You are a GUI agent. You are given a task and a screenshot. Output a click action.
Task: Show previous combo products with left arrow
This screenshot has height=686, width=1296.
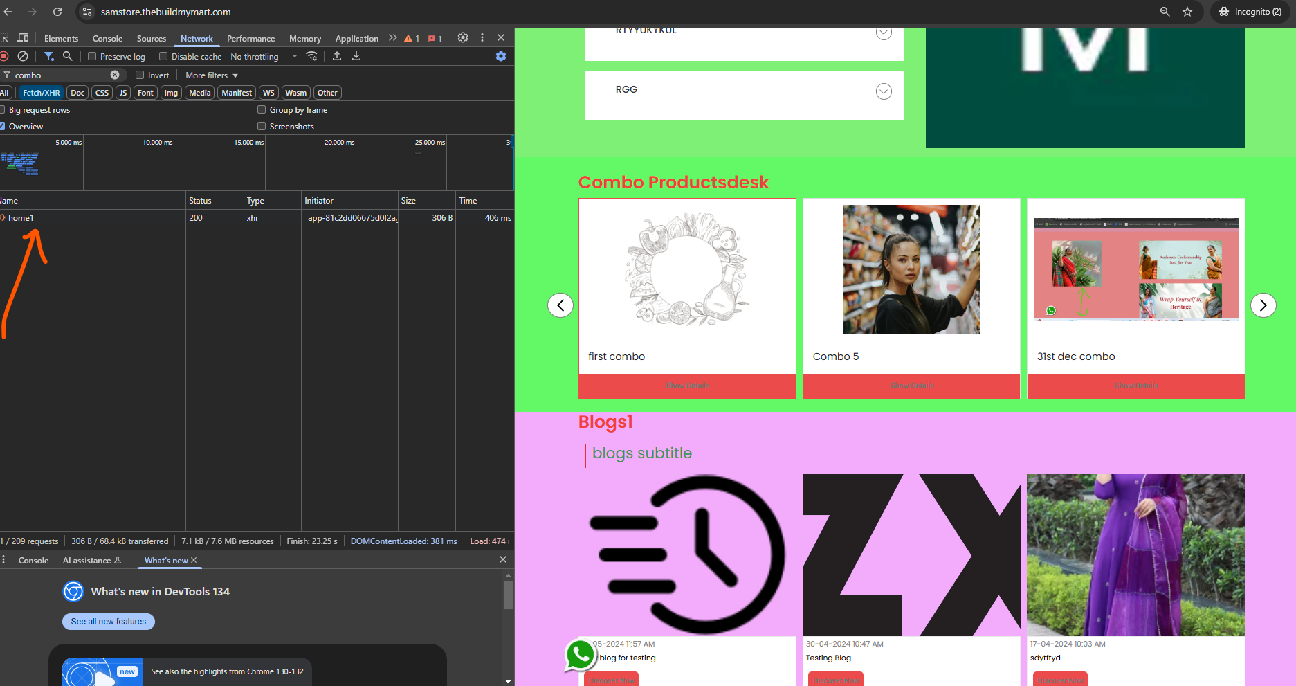click(x=560, y=305)
